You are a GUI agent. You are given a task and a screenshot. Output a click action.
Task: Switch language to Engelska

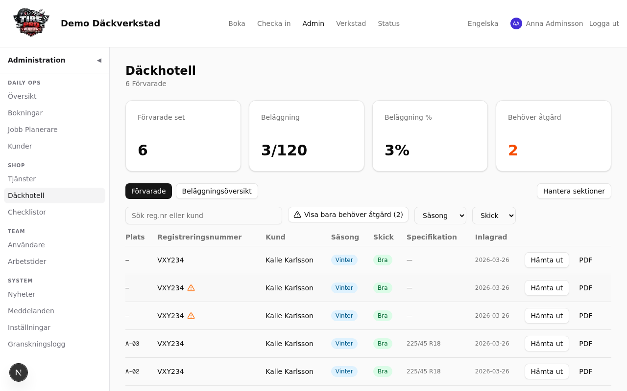pyautogui.click(x=482, y=23)
